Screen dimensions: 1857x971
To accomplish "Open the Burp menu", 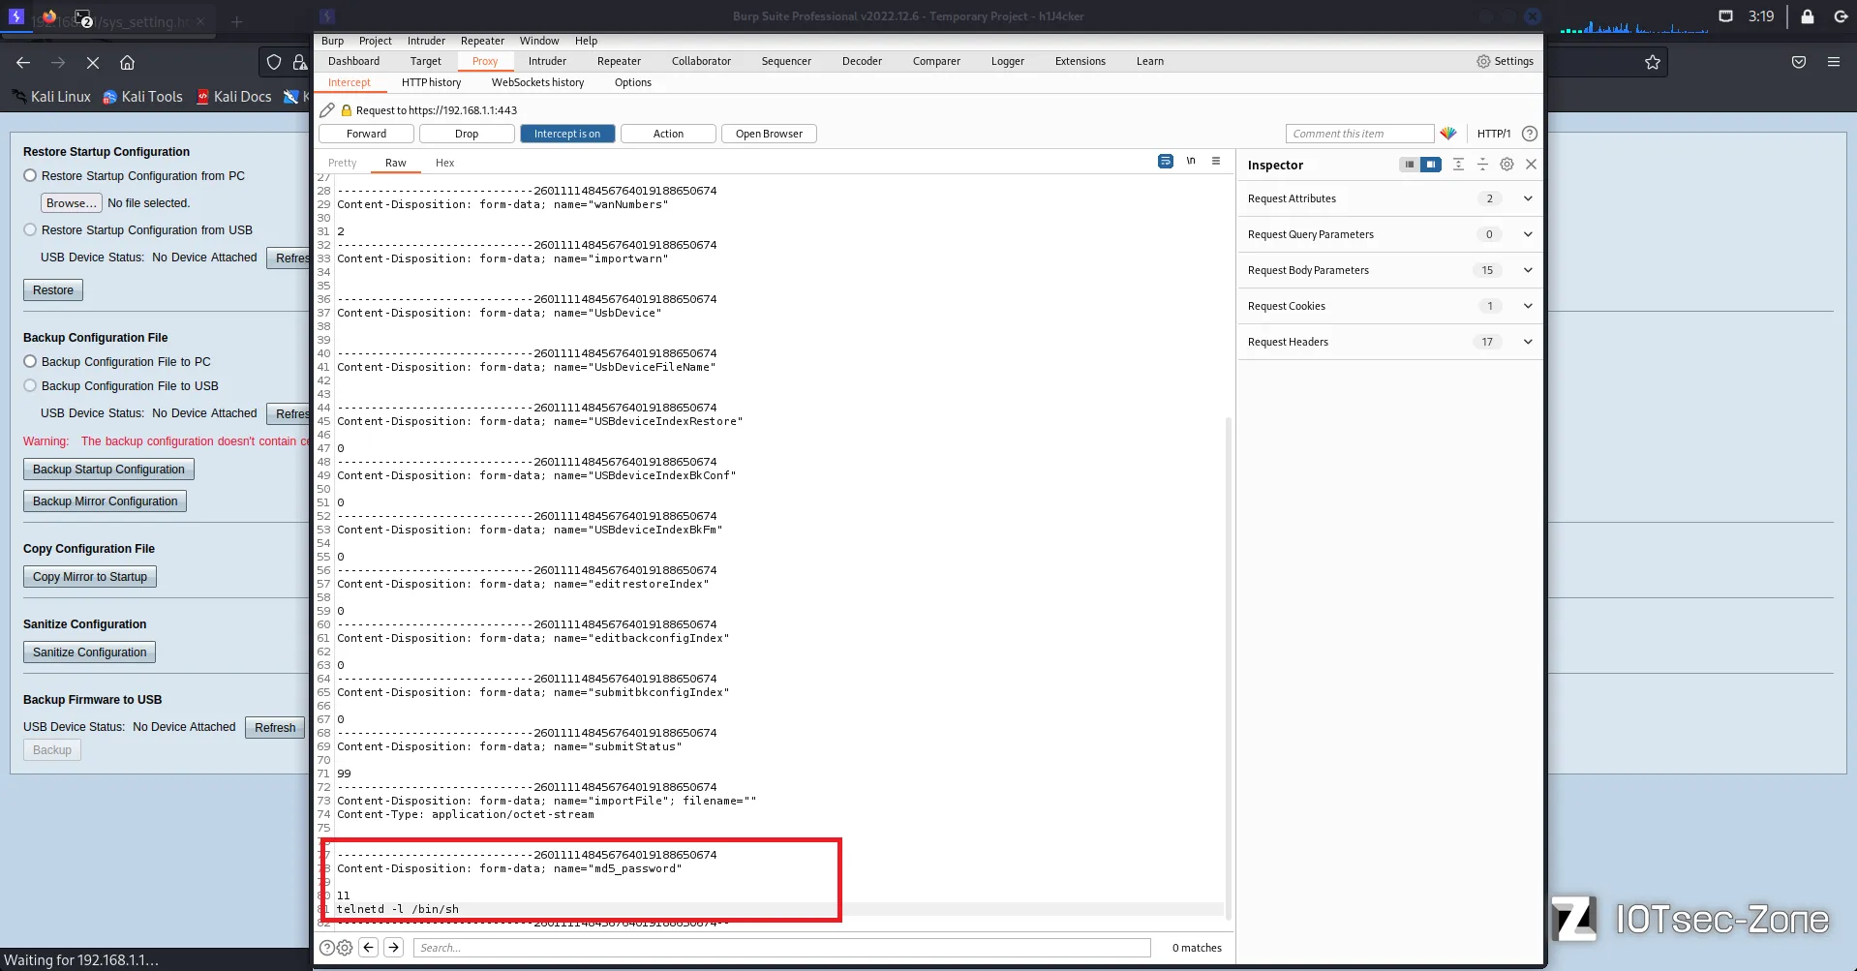I will coord(332,41).
